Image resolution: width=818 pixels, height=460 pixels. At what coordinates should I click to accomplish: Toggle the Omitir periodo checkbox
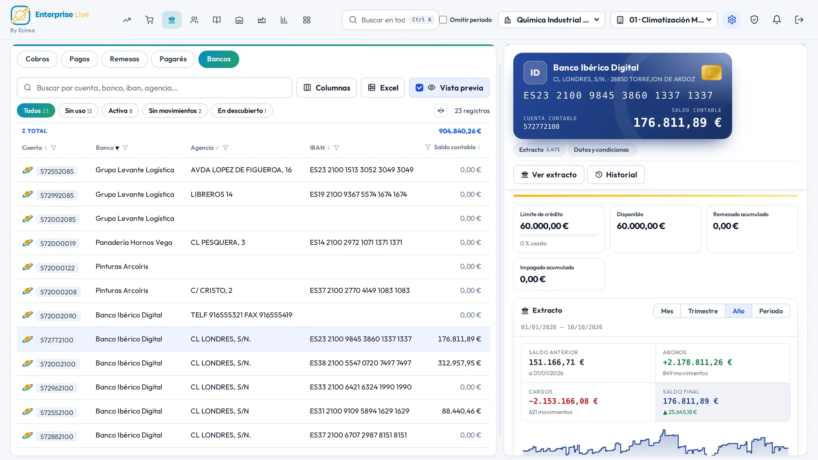point(443,20)
